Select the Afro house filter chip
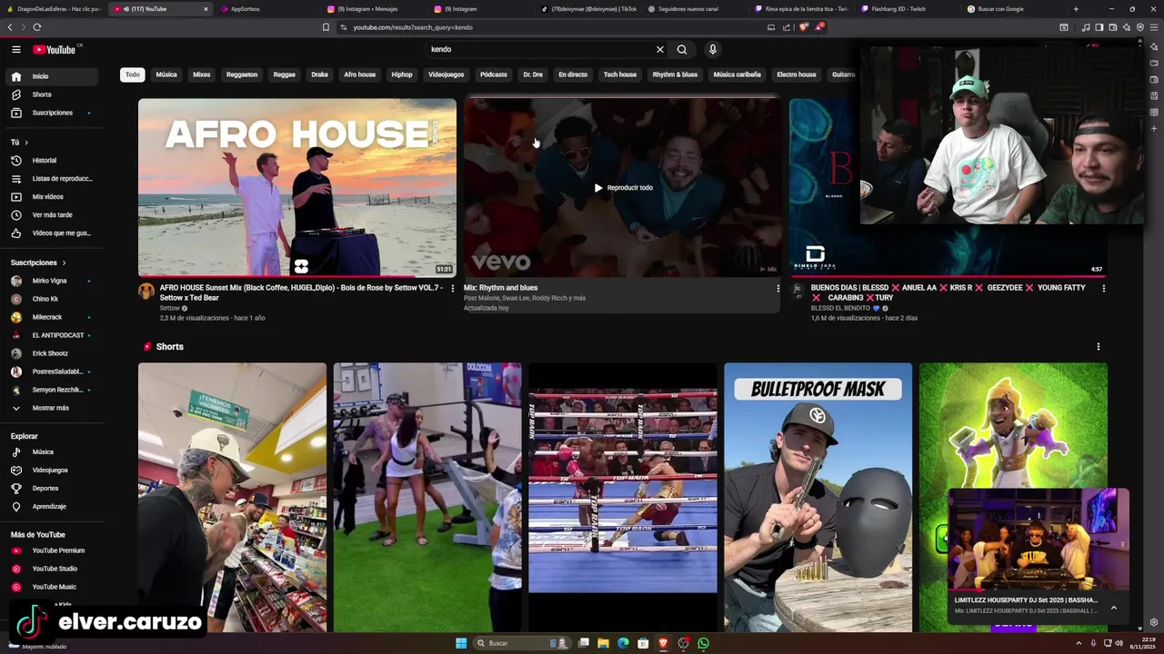Viewport: 1164px width, 654px height. [x=359, y=74]
